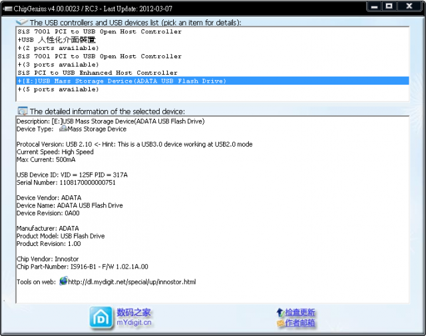Select the (3 ports available) row
The width and height of the screenshot is (426, 336).
click(212, 65)
